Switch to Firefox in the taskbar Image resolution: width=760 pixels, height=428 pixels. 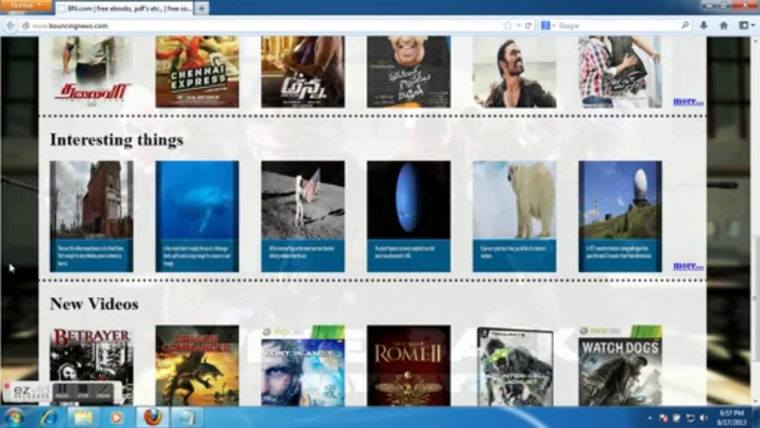153,417
